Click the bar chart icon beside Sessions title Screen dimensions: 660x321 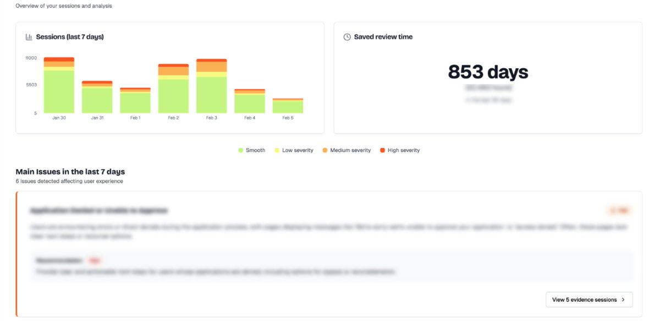[x=29, y=37]
